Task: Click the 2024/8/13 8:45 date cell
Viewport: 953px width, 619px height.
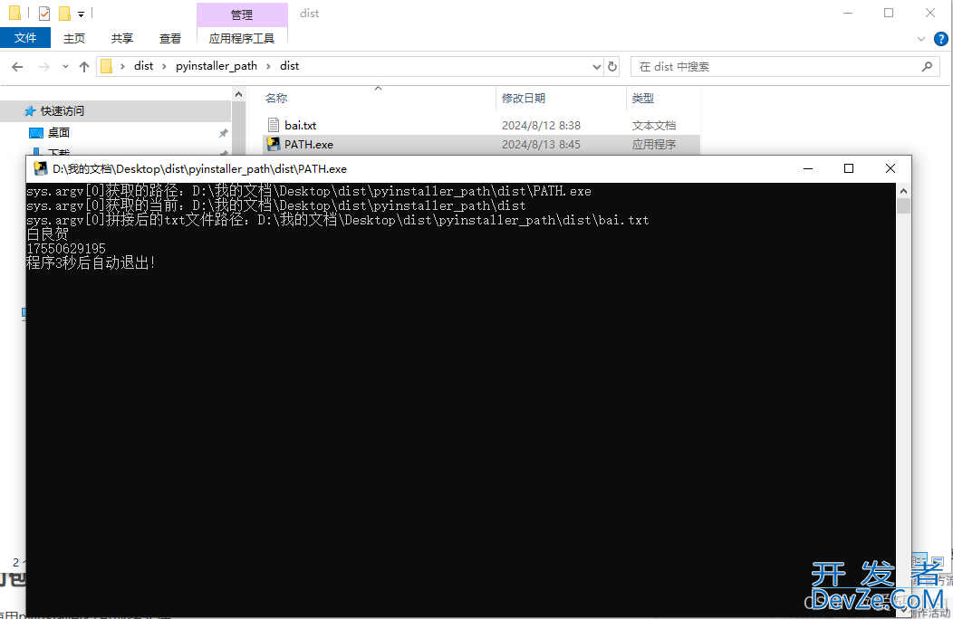Action: (x=541, y=145)
